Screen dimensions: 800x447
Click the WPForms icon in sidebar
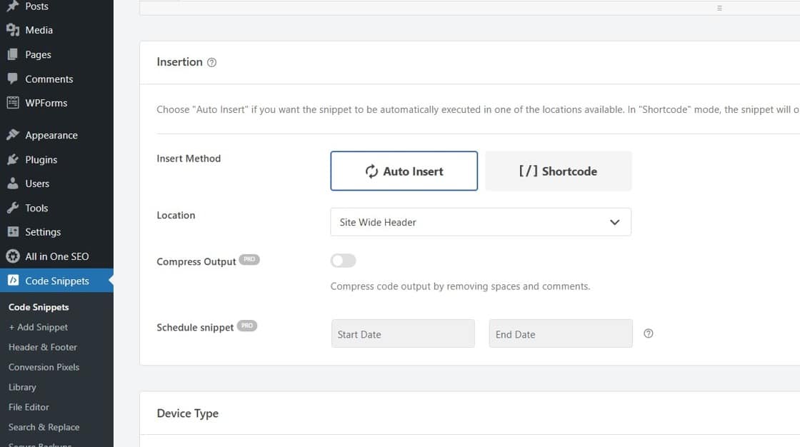13,103
